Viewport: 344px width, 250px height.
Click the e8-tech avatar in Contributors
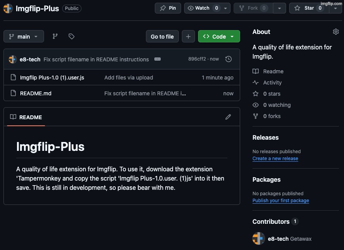(258, 238)
